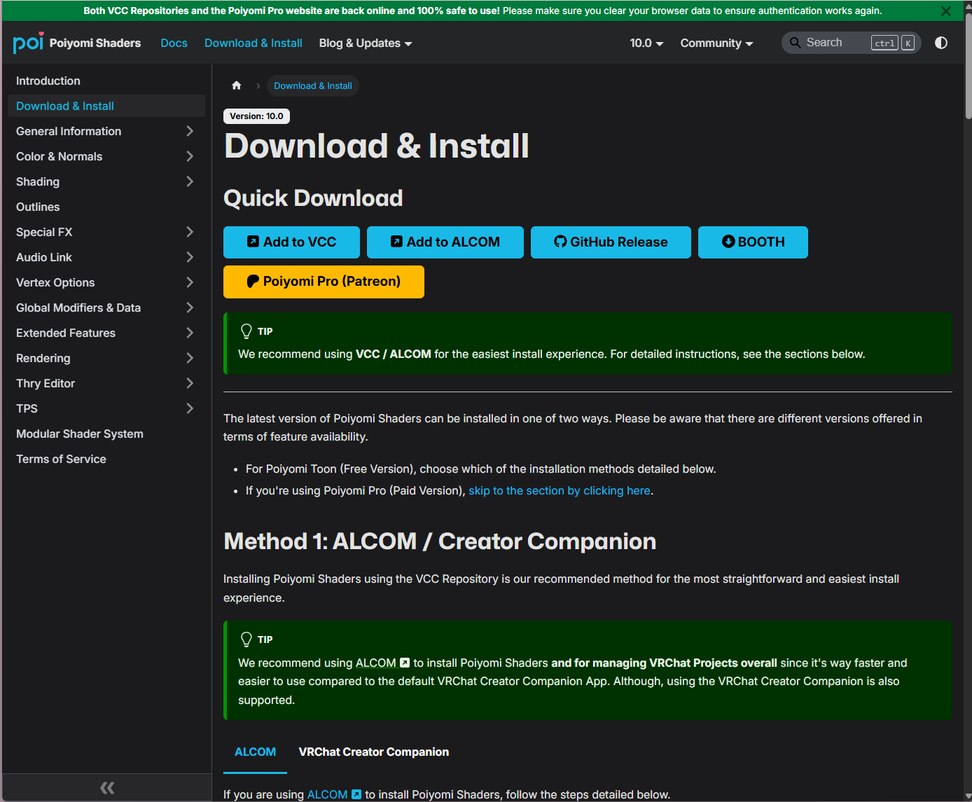Screen dimensions: 972x802
Task: Expand the TPS sidebar chevron
Action: pos(190,408)
